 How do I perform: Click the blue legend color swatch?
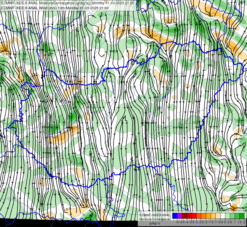[175, 216]
